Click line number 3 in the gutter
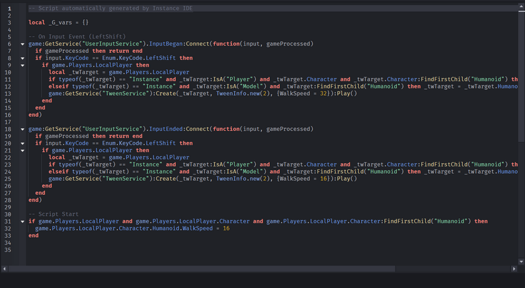 (x=9, y=22)
